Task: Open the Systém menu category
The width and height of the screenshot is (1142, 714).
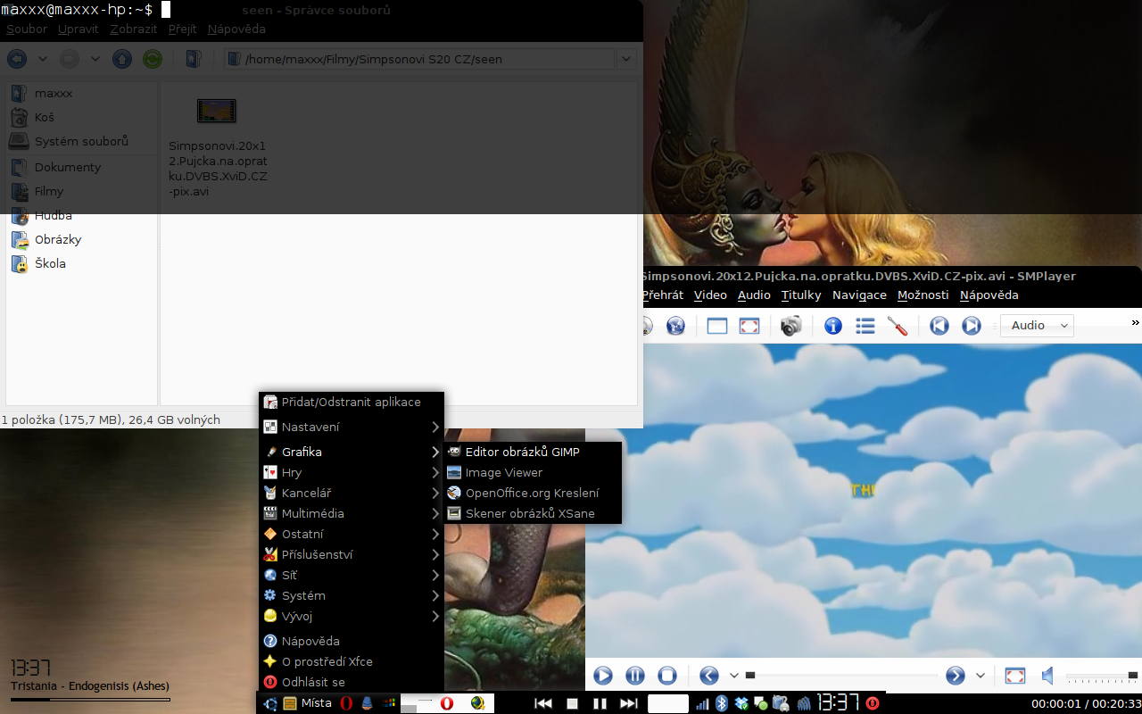Action: [352, 595]
